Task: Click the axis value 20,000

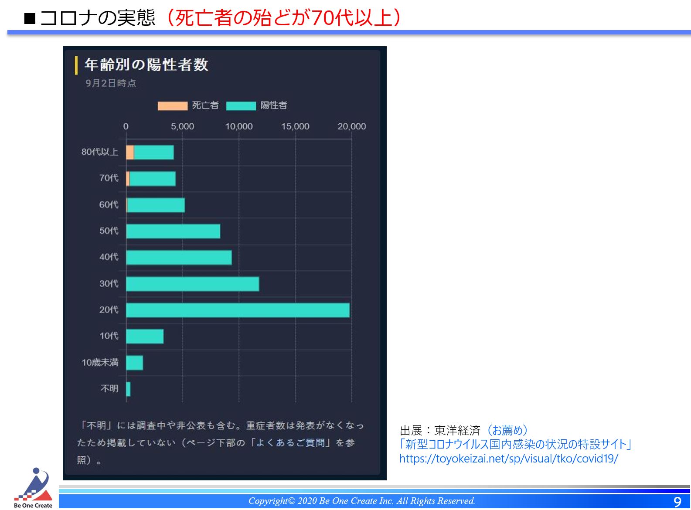Action: 352,126
